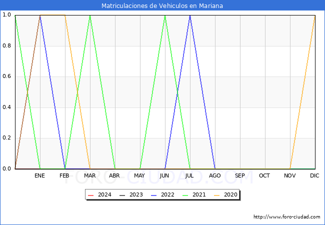Click the 0.0 y-axis value
This screenshot has width=325, height=225.
(x=6, y=168)
